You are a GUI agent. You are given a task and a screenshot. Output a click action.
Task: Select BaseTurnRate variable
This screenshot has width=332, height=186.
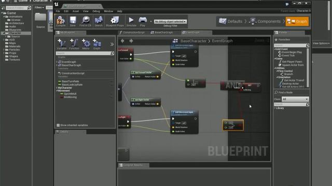[x=70, y=82]
